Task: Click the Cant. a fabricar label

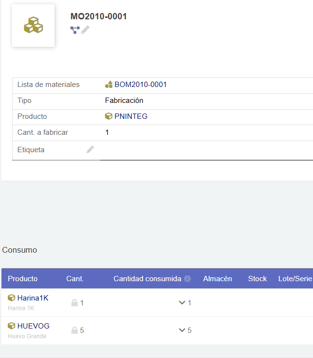Action: pyautogui.click(x=42, y=132)
